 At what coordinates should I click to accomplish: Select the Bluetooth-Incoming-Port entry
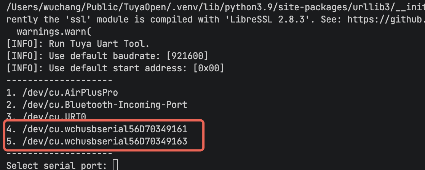(x=97, y=104)
